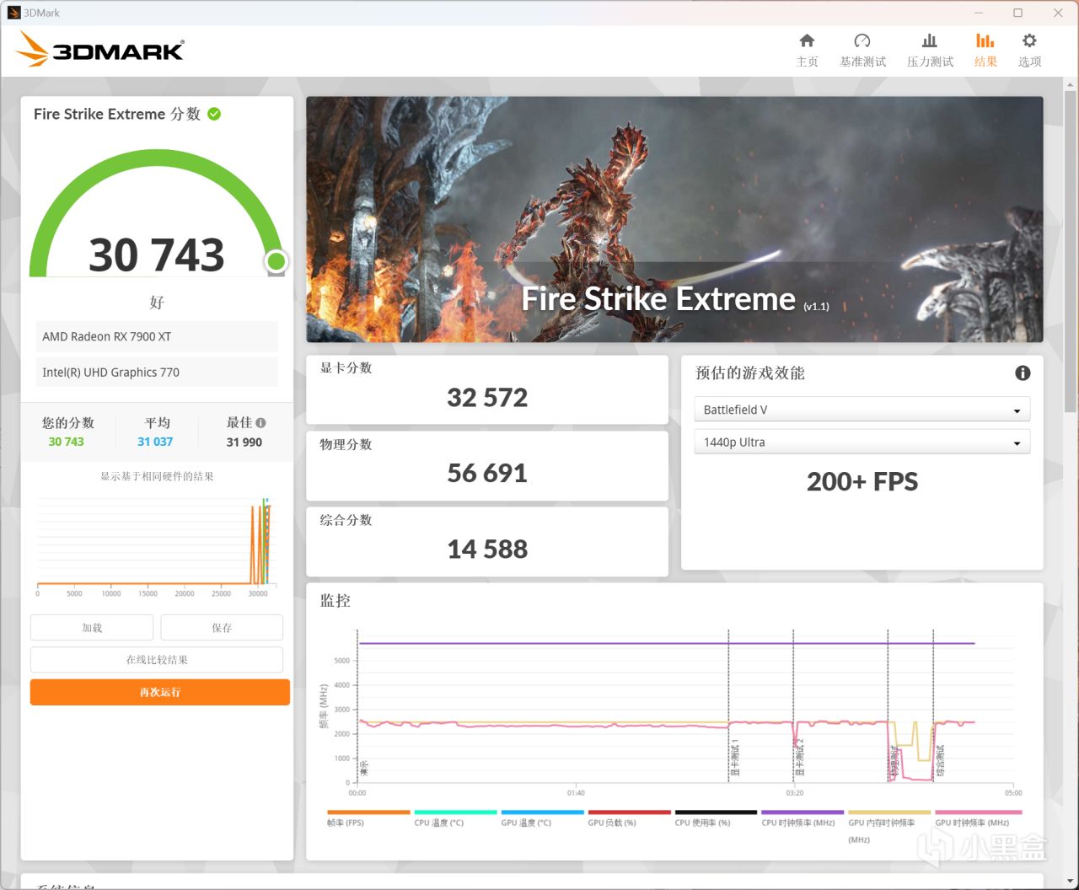Click the Fire Strike Extreme banner image
Viewport: 1079px width, 890px height.
point(674,219)
